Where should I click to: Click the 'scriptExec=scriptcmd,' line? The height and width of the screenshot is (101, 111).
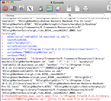tap(22, 46)
